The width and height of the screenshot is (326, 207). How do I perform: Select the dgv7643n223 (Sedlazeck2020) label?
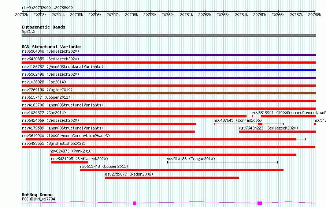268,128
